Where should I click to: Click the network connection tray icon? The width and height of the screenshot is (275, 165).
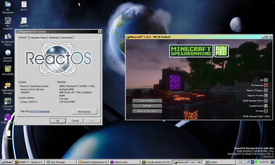click(x=249, y=162)
